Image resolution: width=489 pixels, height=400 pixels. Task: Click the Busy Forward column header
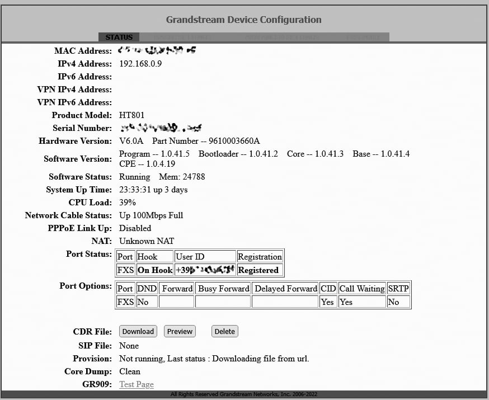pos(223,288)
